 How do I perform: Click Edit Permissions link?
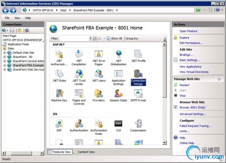pyautogui.click(x=191, y=43)
